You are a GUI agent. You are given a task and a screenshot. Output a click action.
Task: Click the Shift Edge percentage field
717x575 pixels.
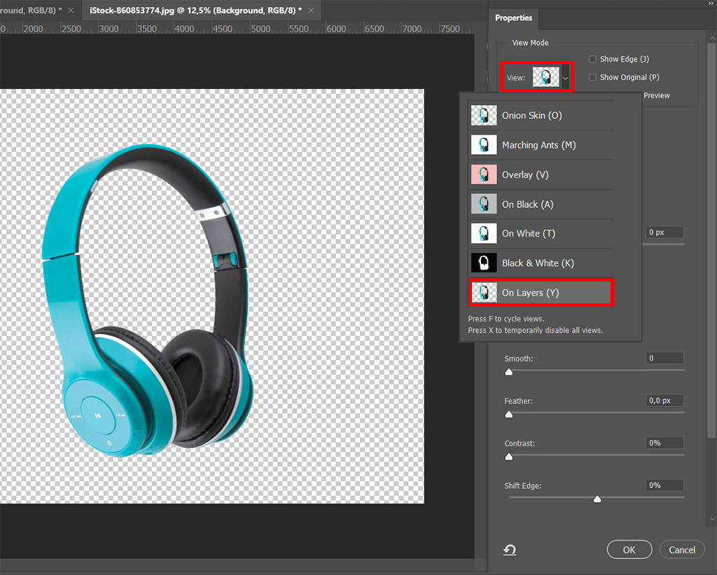tap(665, 485)
